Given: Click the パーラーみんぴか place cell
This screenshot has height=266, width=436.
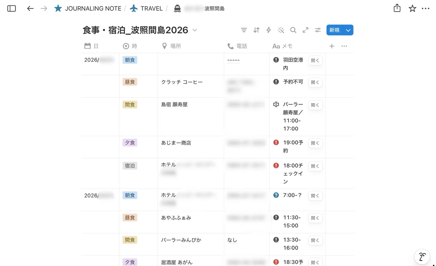Looking at the screenshot, I should (191, 244).
